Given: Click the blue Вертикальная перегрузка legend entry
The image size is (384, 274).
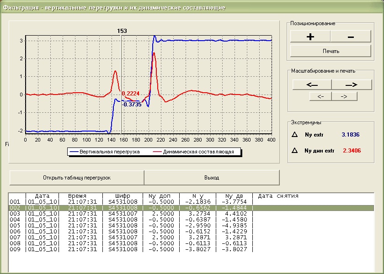Looking at the screenshot, I should tap(105, 152).
